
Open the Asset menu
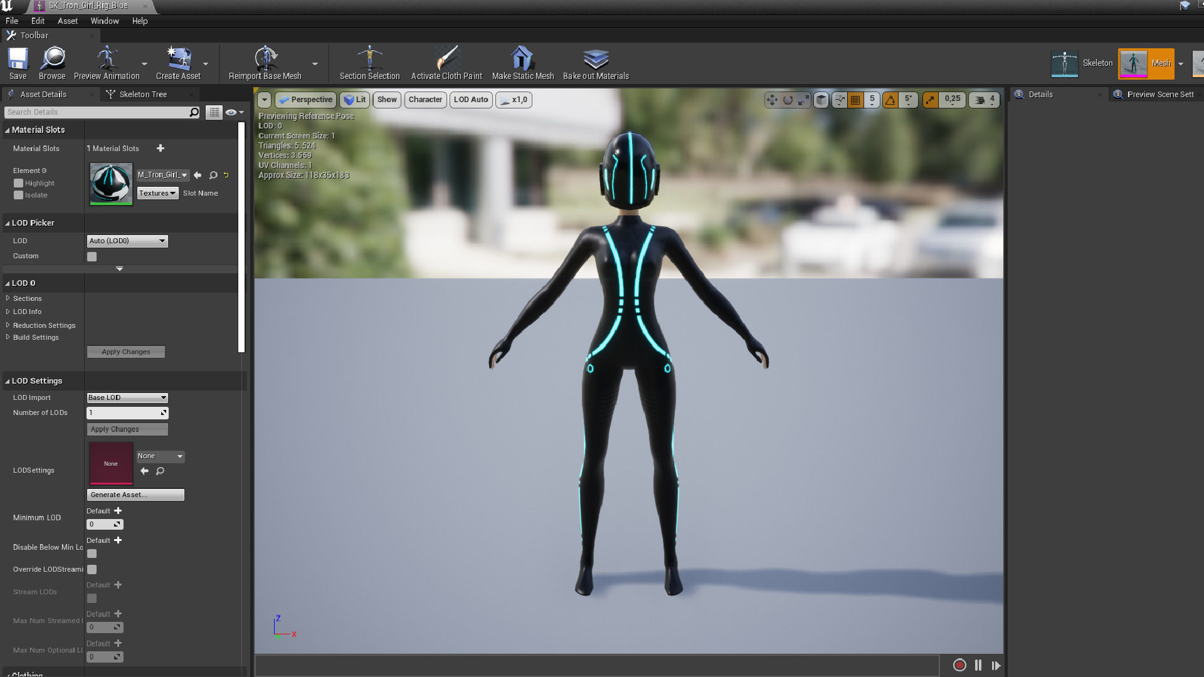(68, 21)
